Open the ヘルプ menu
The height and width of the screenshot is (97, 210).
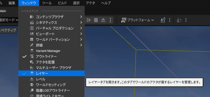[x=106, y=3]
